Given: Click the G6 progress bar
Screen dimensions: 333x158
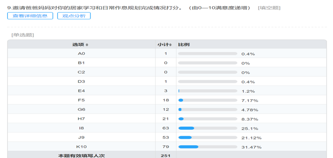Looking at the screenshot, I should coord(208,109).
